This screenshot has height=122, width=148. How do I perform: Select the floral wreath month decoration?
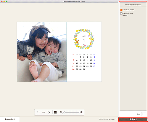point(84,39)
